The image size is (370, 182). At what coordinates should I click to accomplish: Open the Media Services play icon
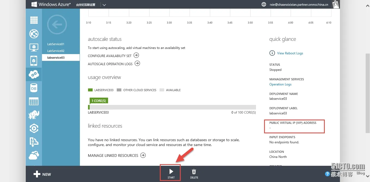pyautogui.click(x=34, y=128)
